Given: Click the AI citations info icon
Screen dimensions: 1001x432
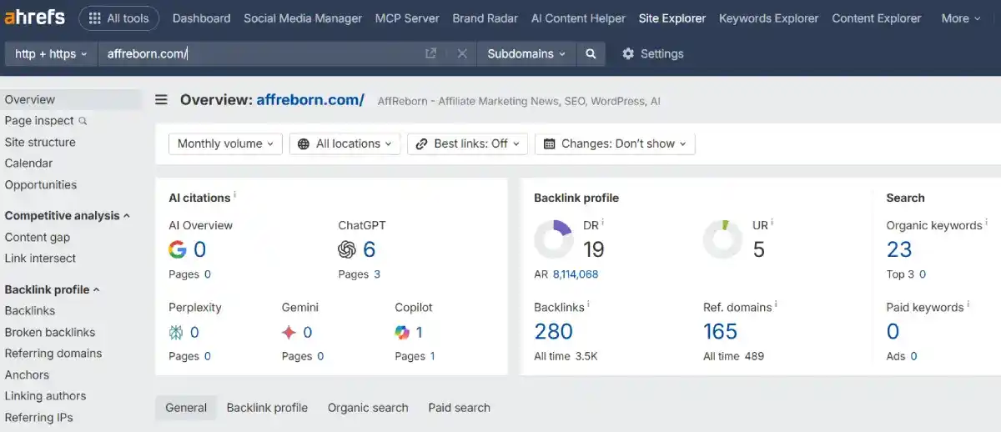Looking at the screenshot, I should click(x=234, y=194).
